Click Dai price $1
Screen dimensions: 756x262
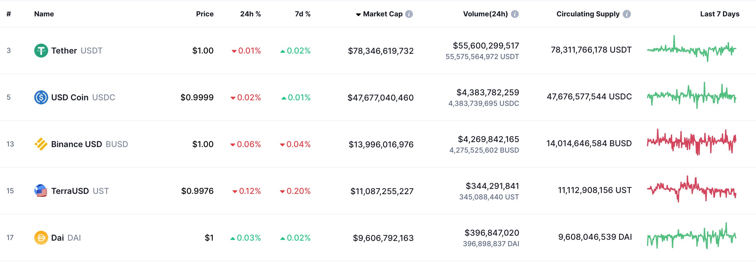(x=209, y=238)
